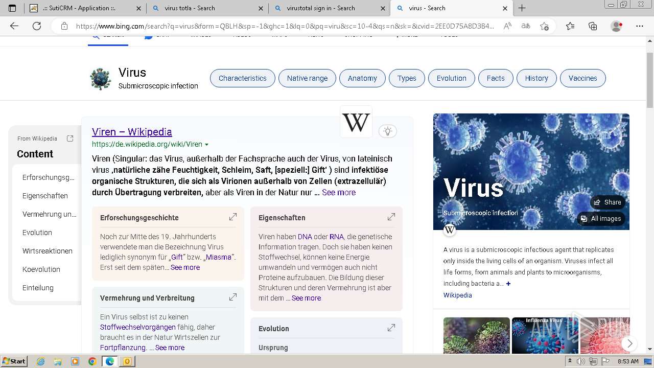Expand the Evolution card
Image resolution: width=654 pixels, height=368 pixels.
391,328
